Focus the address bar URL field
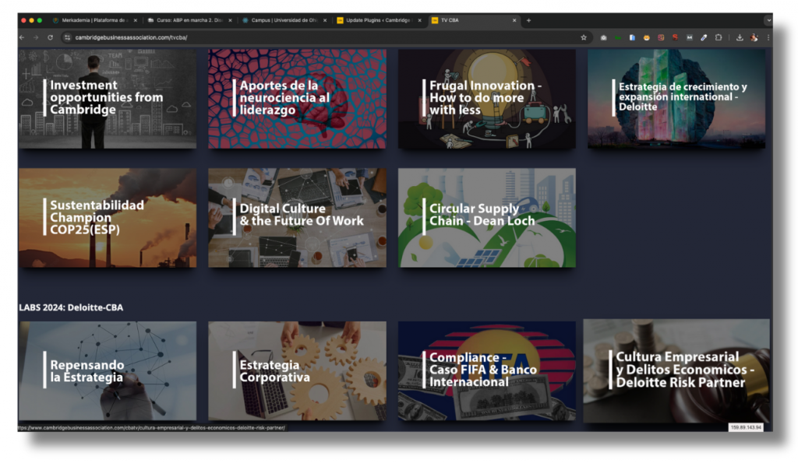Screen dimensions: 798x463 tap(326, 37)
